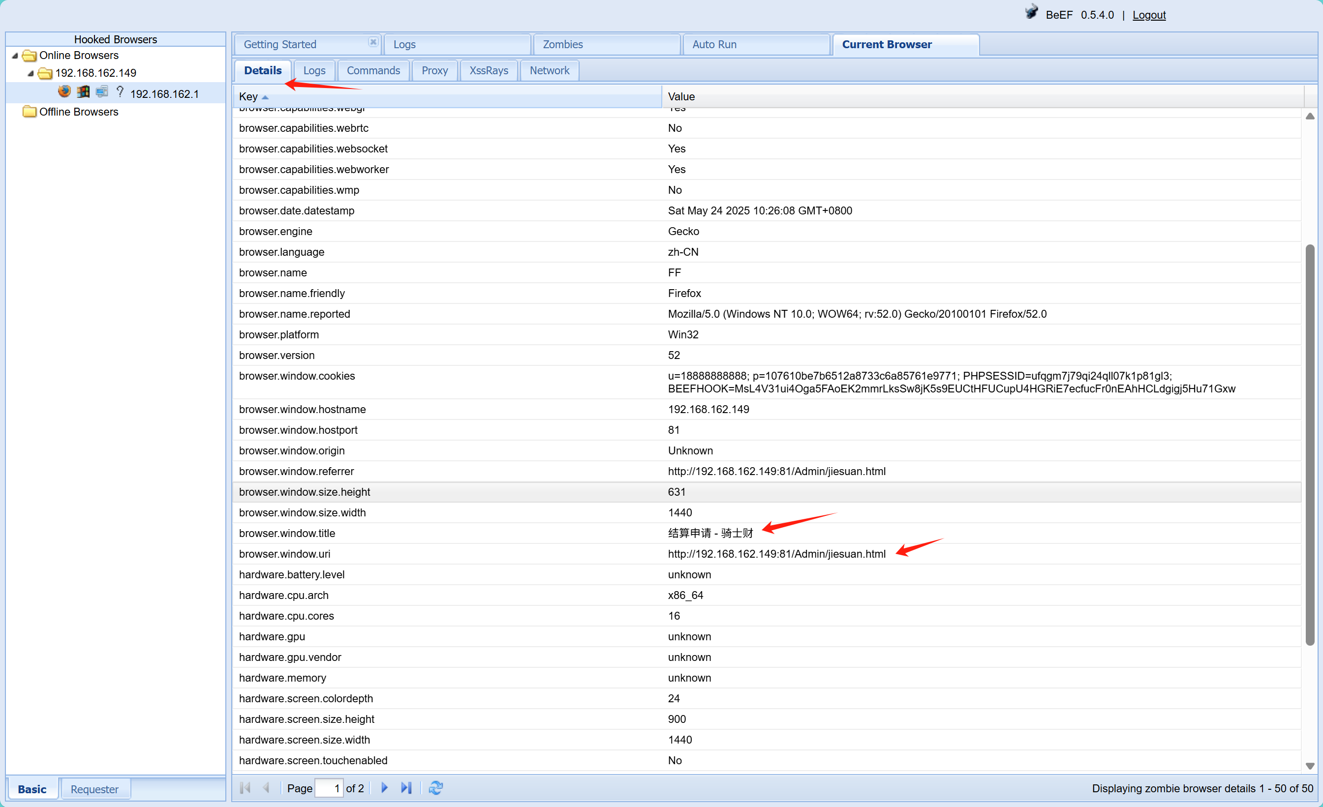
Task: Click the Windows OS icon in tree
Action: [x=83, y=92]
